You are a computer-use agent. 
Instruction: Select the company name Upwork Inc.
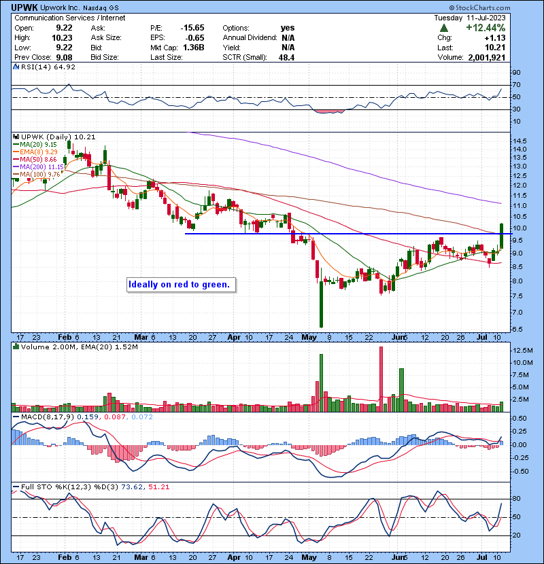pyautogui.click(x=61, y=7)
